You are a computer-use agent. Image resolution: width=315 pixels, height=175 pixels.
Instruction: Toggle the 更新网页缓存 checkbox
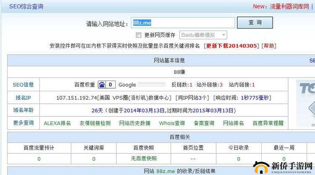[x=138, y=35]
